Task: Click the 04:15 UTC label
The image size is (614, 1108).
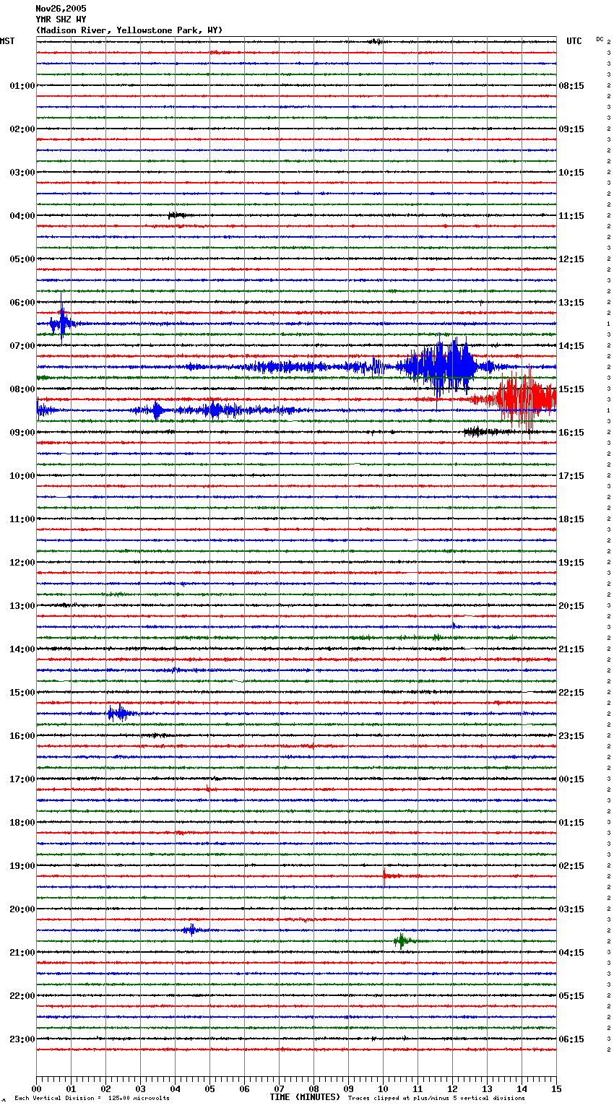Action: tap(571, 953)
